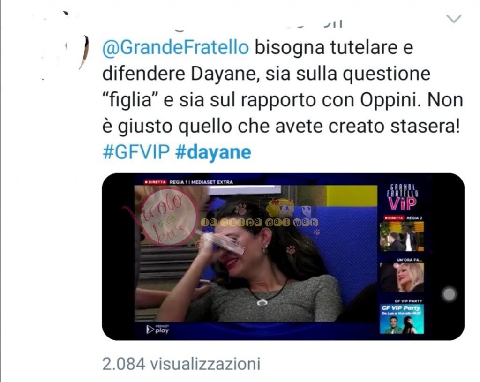
Task: Open the GF VIP Party thumbnail
Action: point(402,319)
